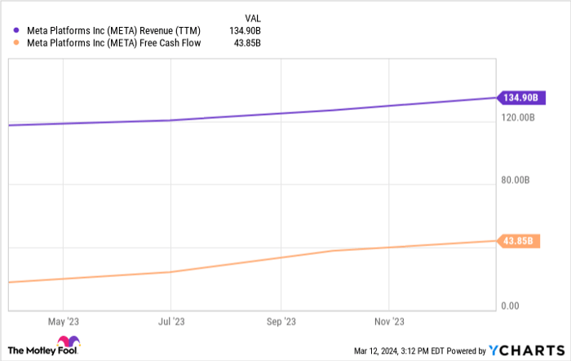Click the May '23 x-axis label
The image size is (571, 361).
click(64, 321)
